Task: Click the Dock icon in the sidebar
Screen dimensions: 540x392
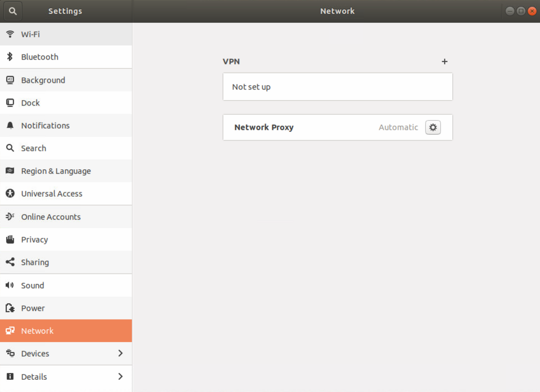Action: (10, 103)
